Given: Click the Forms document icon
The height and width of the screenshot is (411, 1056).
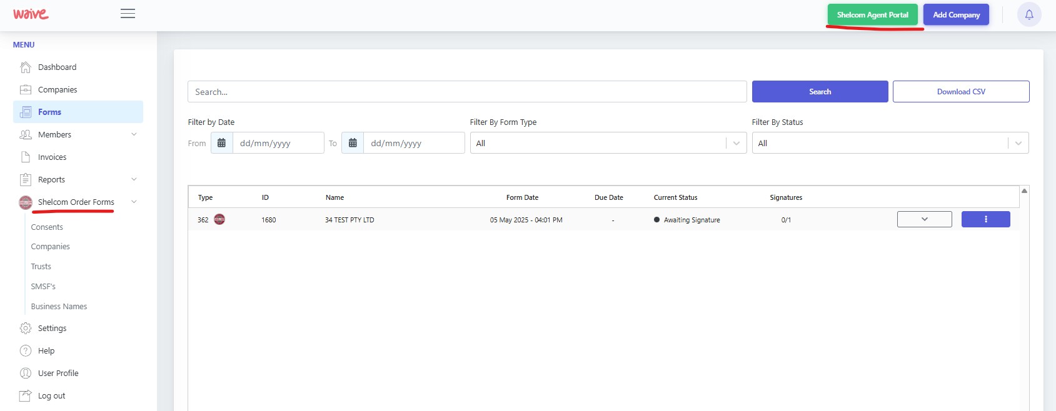Looking at the screenshot, I should pos(26,112).
